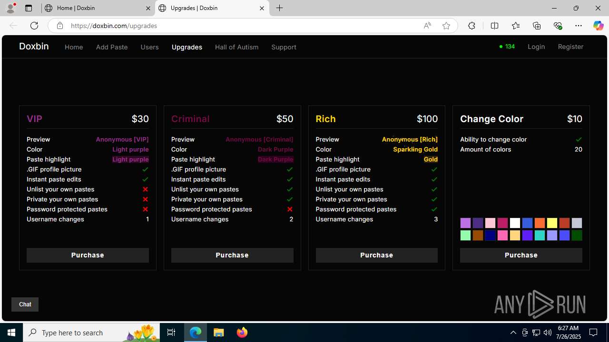Open the tab actions menu icon
The image size is (609, 342).
point(28,8)
